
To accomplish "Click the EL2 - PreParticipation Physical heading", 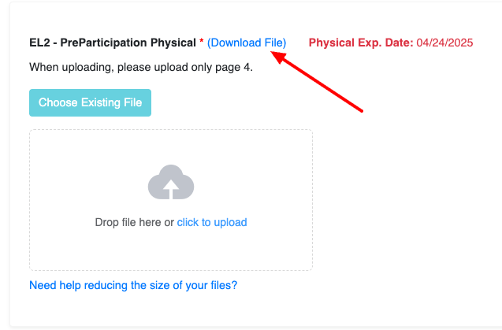I will [x=113, y=43].
